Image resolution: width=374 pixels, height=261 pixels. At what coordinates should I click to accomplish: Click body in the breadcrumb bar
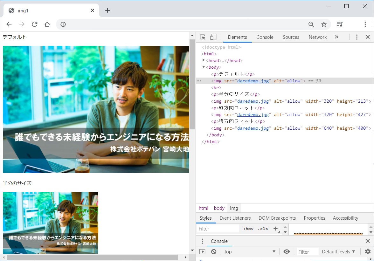[x=219, y=208]
